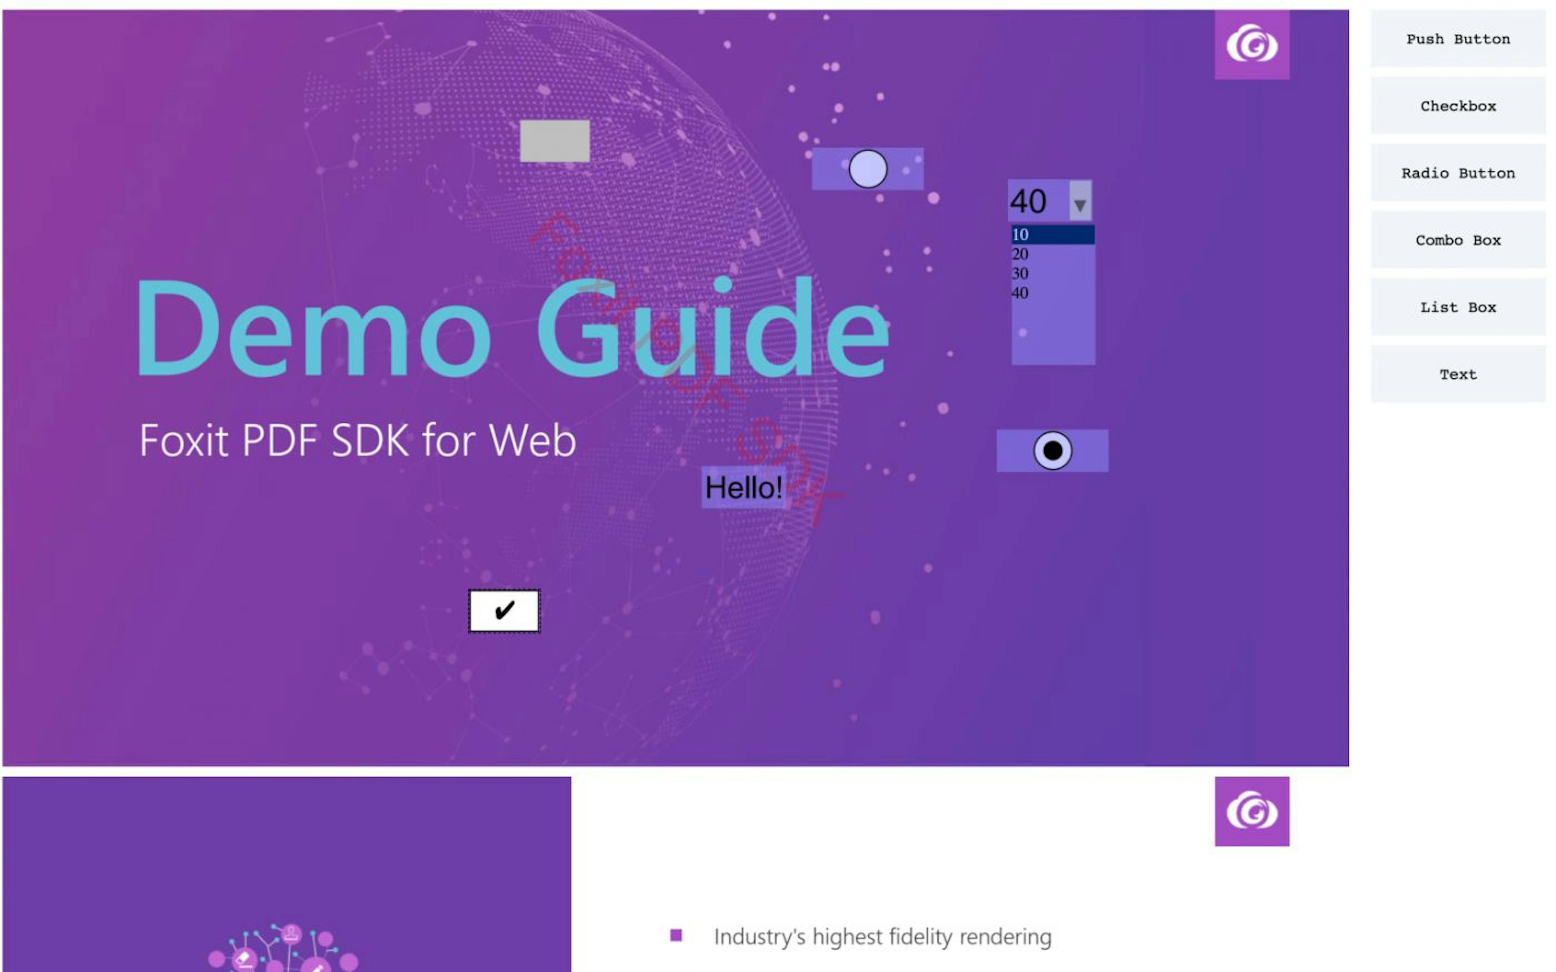The image size is (1556, 972).
Task: Select the Radio Button tool
Action: pos(1458,173)
